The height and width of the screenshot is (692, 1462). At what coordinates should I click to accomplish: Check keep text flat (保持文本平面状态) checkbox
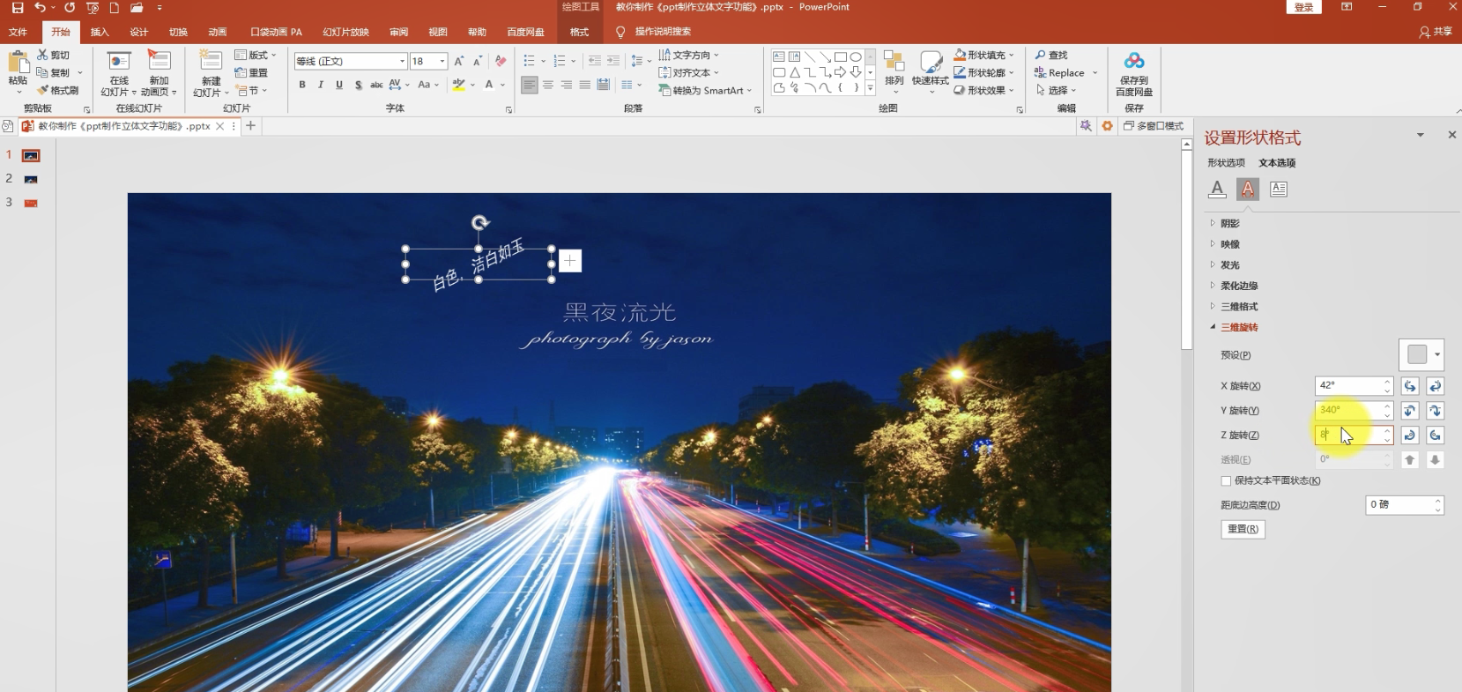(1226, 481)
